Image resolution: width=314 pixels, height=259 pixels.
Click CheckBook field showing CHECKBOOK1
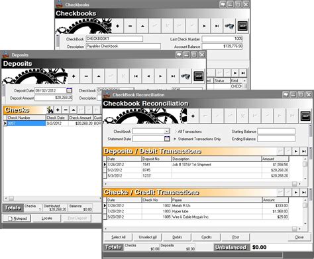tap(114, 39)
